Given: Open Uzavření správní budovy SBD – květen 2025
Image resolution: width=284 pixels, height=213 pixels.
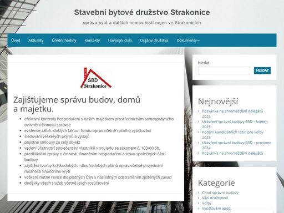Looking at the screenshot, I should tap(235, 124).
